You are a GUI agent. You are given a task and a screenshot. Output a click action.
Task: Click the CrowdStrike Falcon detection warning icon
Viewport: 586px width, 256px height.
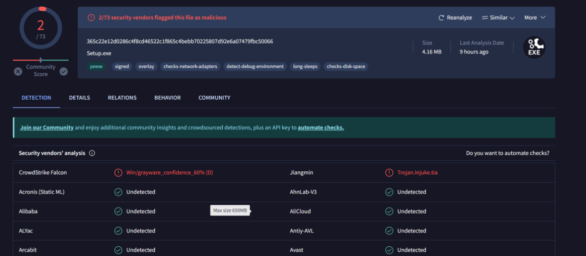tap(118, 172)
